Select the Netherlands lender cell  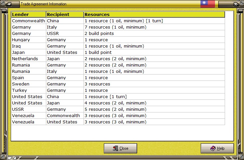tap(29, 59)
